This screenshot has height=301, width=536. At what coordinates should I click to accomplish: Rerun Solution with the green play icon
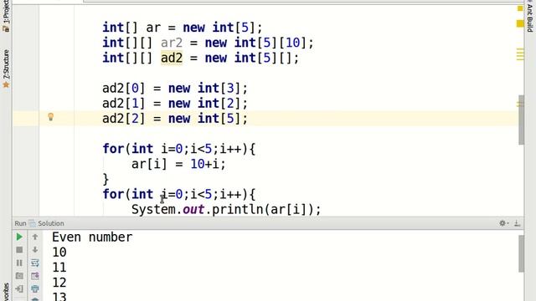point(19,237)
